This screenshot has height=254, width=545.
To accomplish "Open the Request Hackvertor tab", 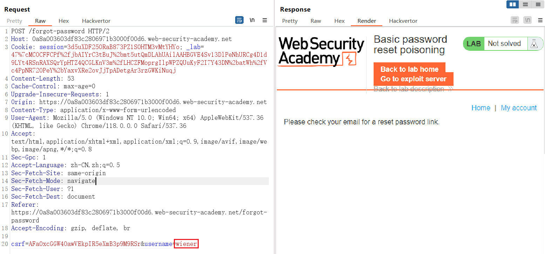I will click(x=96, y=21).
